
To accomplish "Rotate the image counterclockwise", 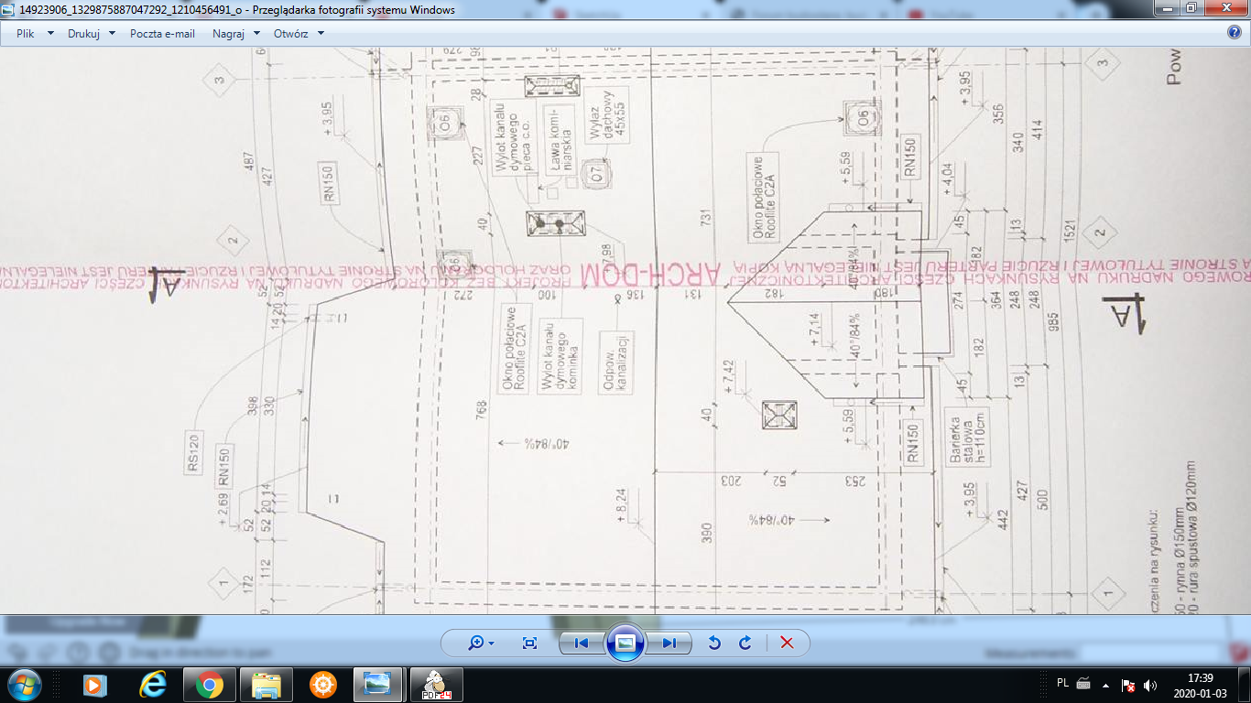I will click(x=714, y=643).
